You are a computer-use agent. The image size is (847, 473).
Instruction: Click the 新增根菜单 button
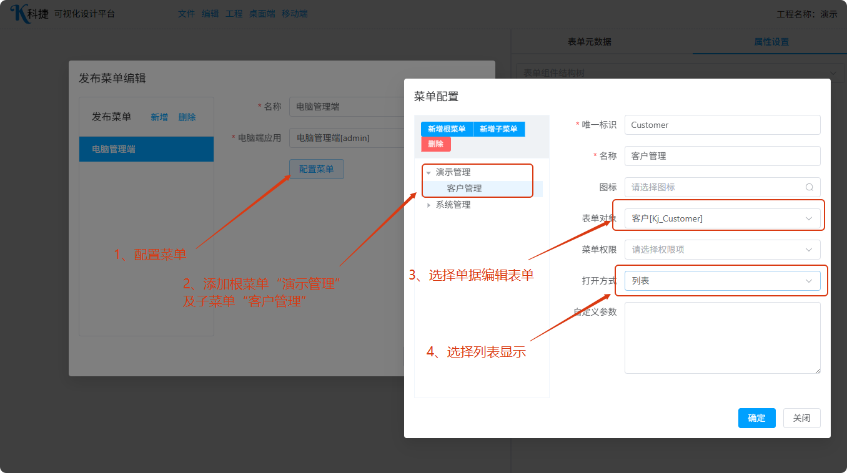pyautogui.click(x=447, y=129)
